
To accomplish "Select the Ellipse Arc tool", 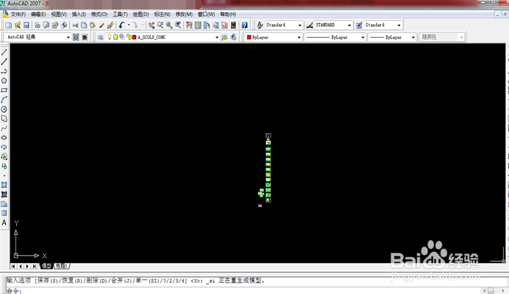I will pyautogui.click(x=4, y=147).
